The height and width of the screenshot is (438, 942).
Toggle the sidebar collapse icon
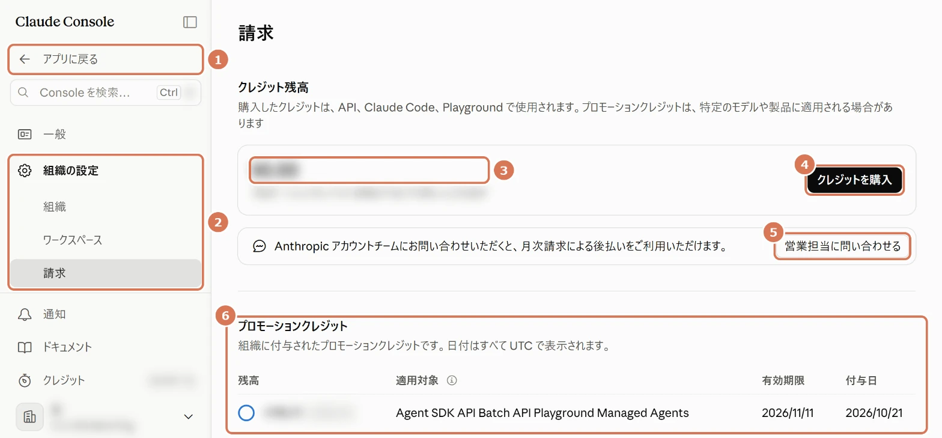point(190,22)
